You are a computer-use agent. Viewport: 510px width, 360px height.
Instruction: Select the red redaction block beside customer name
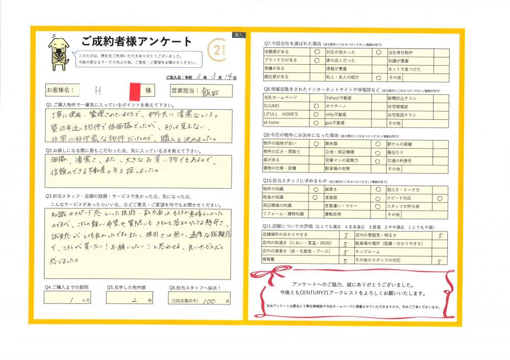(x=135, y=91)
